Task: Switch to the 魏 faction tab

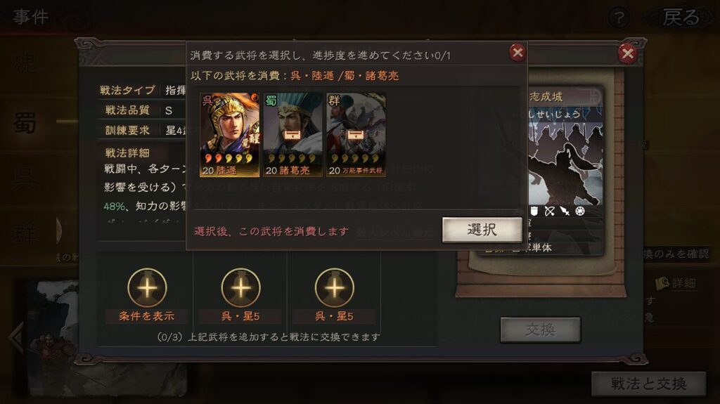Action: (x=25, y=62)
